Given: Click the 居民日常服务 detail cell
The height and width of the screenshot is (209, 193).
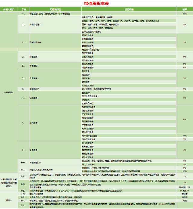Looking at the screenshot, I should 129,154.
